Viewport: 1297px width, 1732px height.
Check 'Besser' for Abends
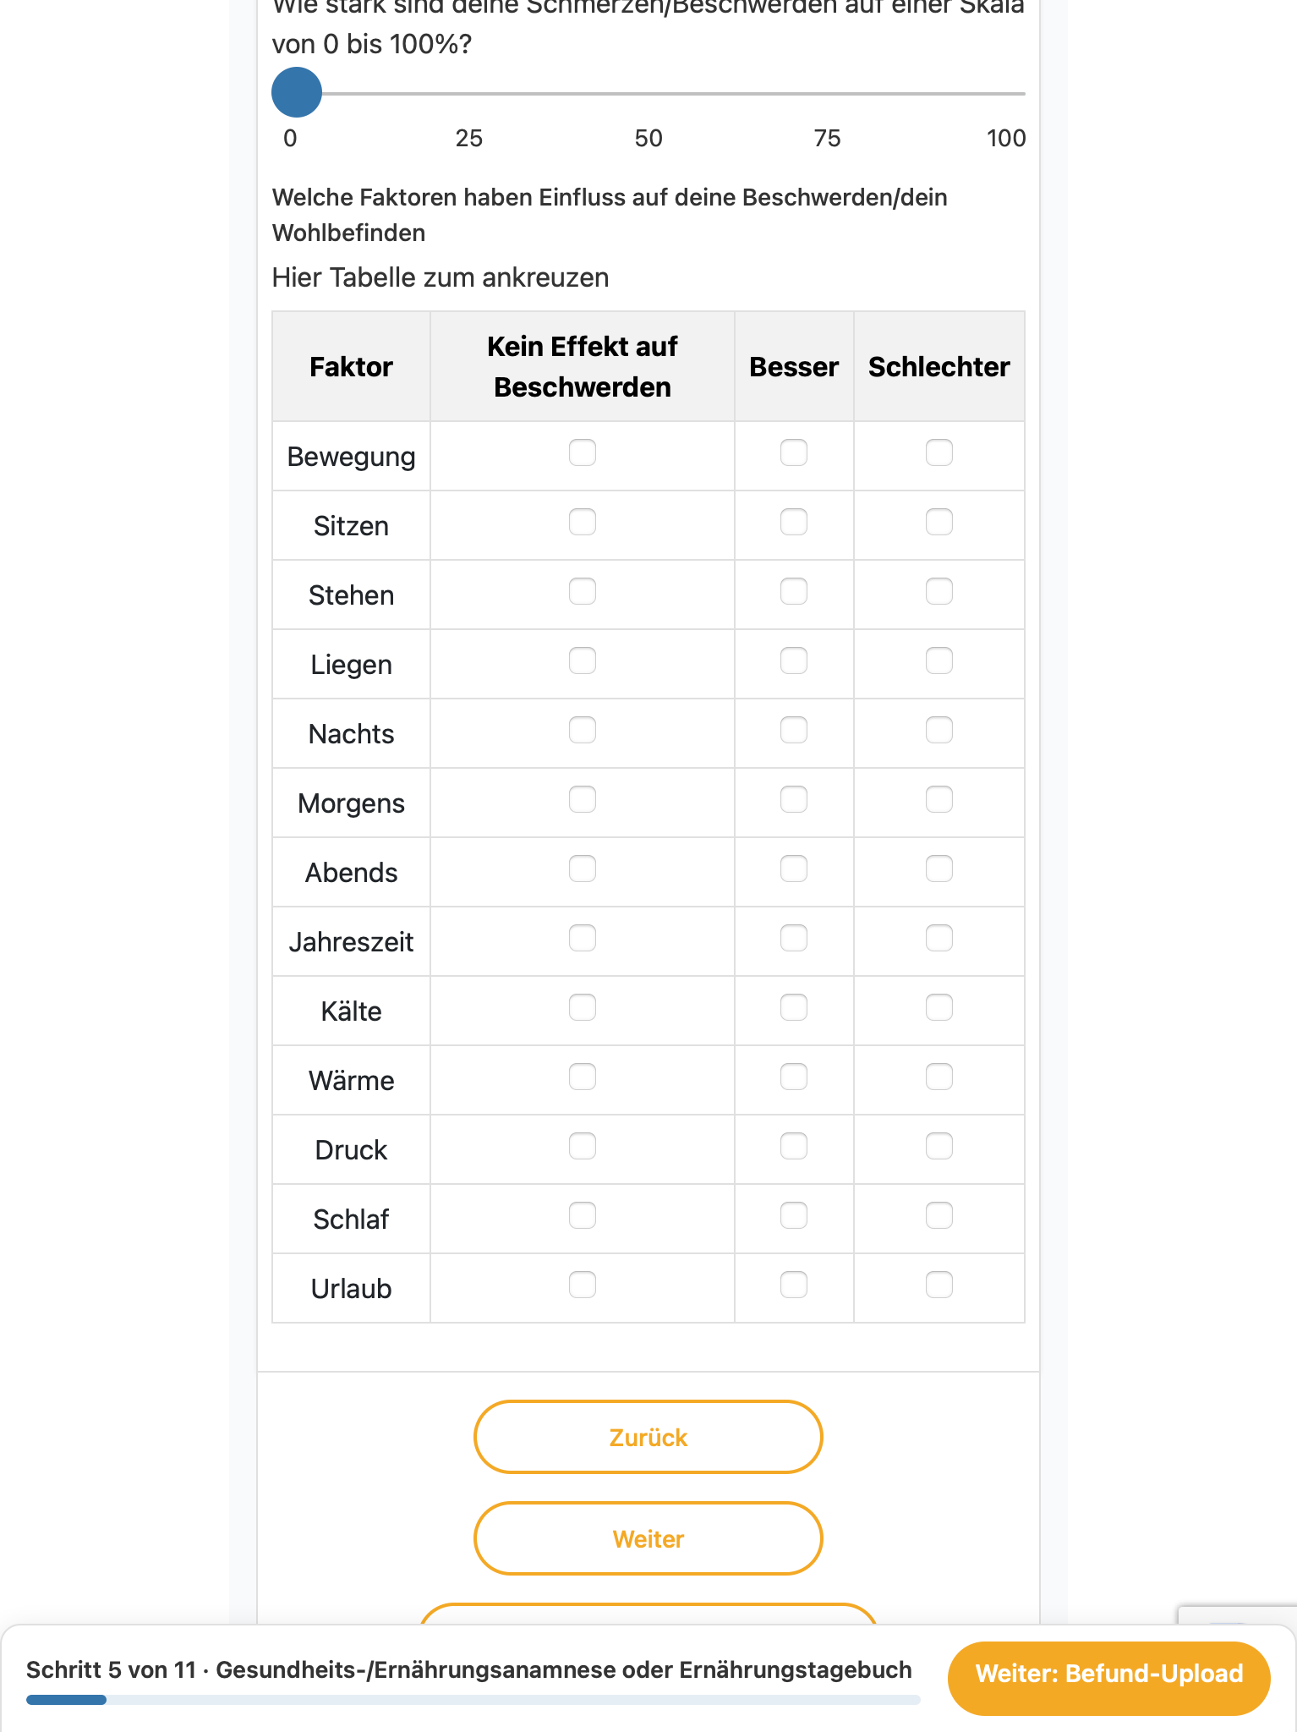coord(793,869)
